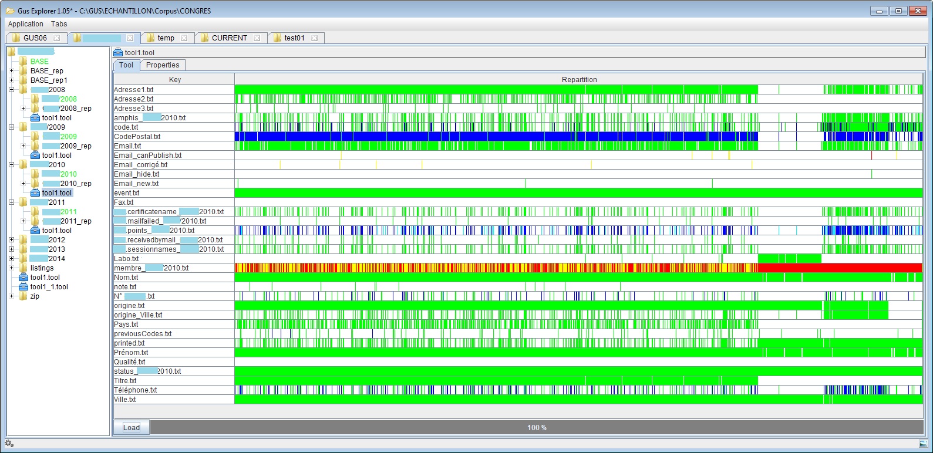Expand the 2009_rep subfolder node
The height and width of the screenshot is (453, 933).
point(23,146)
